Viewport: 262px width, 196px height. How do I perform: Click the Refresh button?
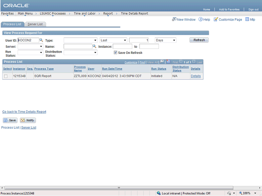coord(199,40)
